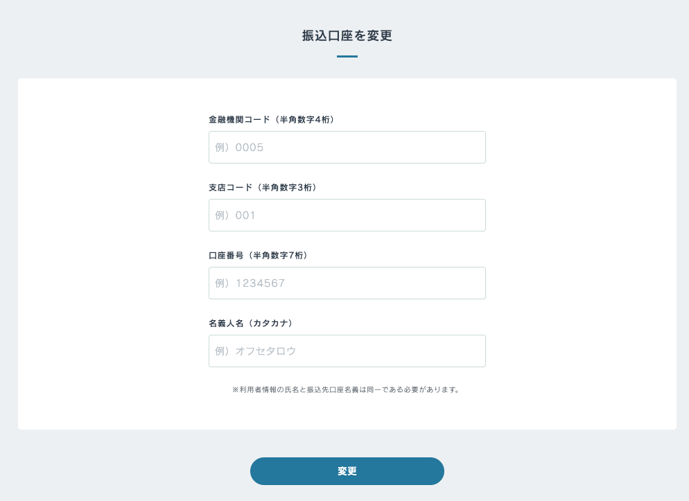Click the （半角数字3桁） hint text

[x=287, y=188]
